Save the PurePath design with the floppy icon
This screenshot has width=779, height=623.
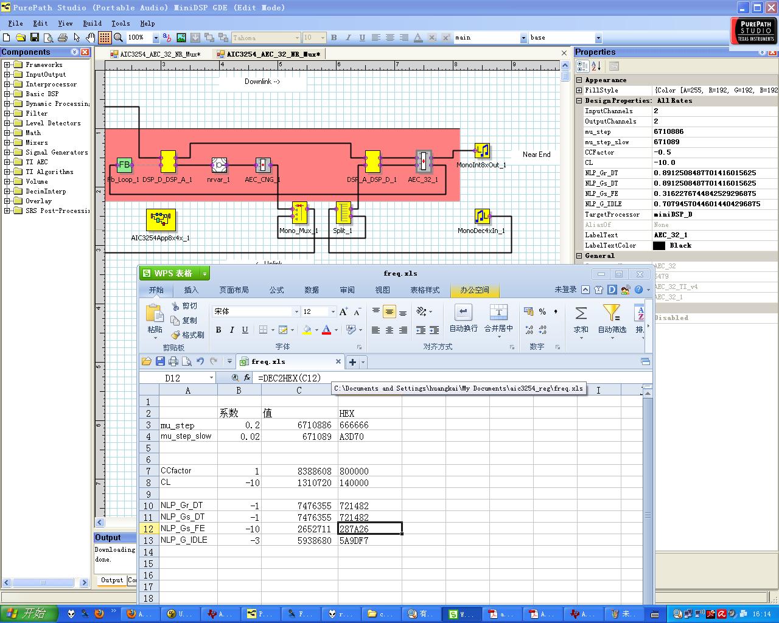[x=35, y=38]
